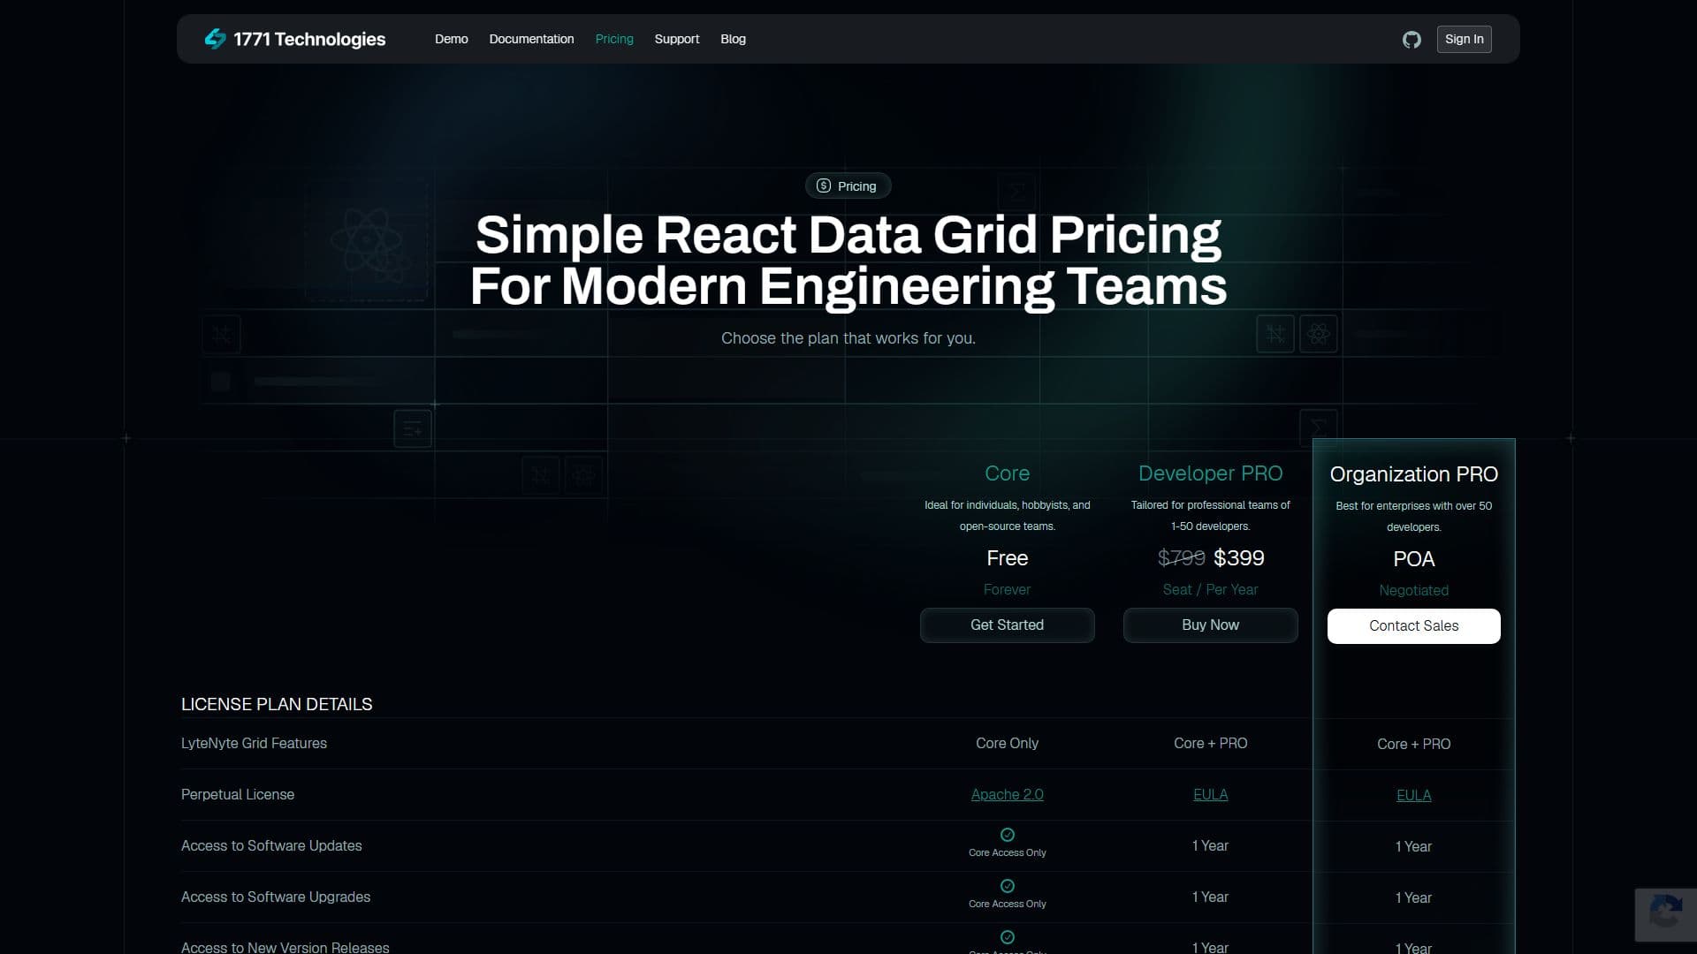
Task: Click the Negotiated label
Action: (1414, 590)
